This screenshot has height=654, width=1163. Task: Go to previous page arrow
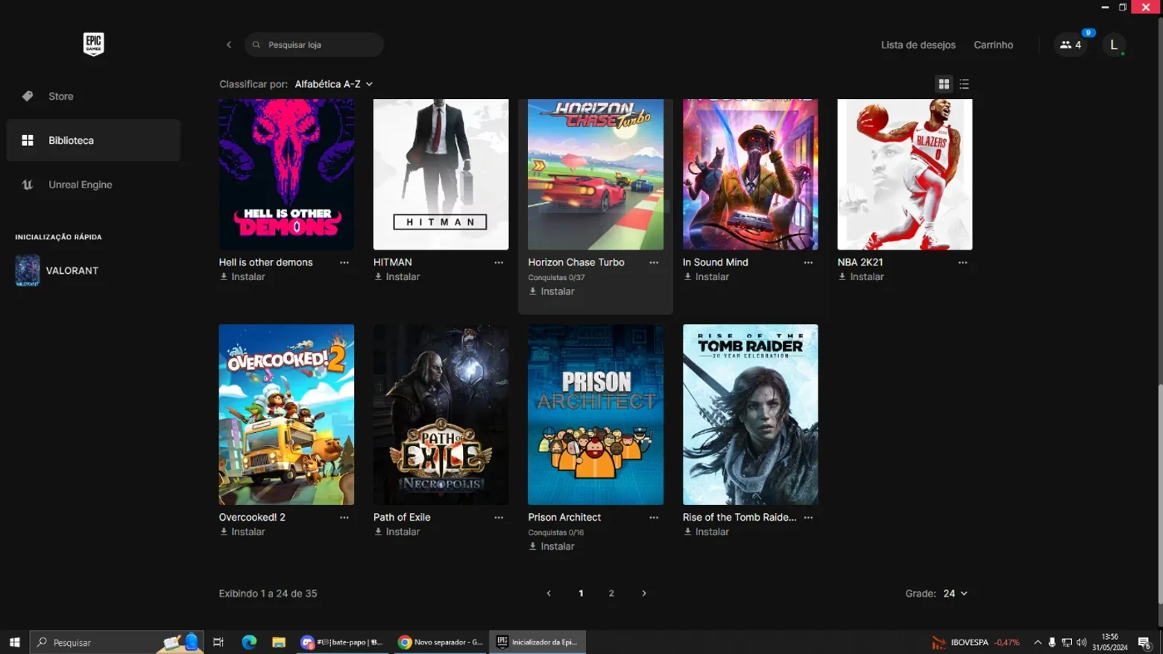pyautogui.click(x=549, y=594)
